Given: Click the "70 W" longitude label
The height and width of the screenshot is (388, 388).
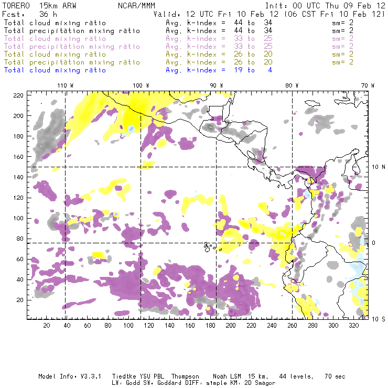Looking at the screenshot, I should click(368, 85).
